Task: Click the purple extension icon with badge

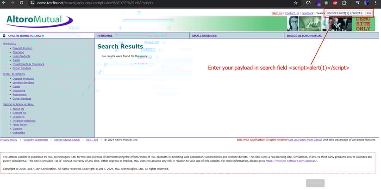Action: point(318,3)
